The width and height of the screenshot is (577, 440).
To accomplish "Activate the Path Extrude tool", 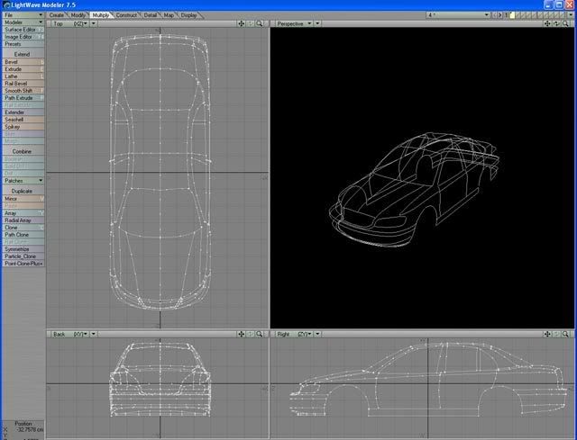I will [23, 98].
